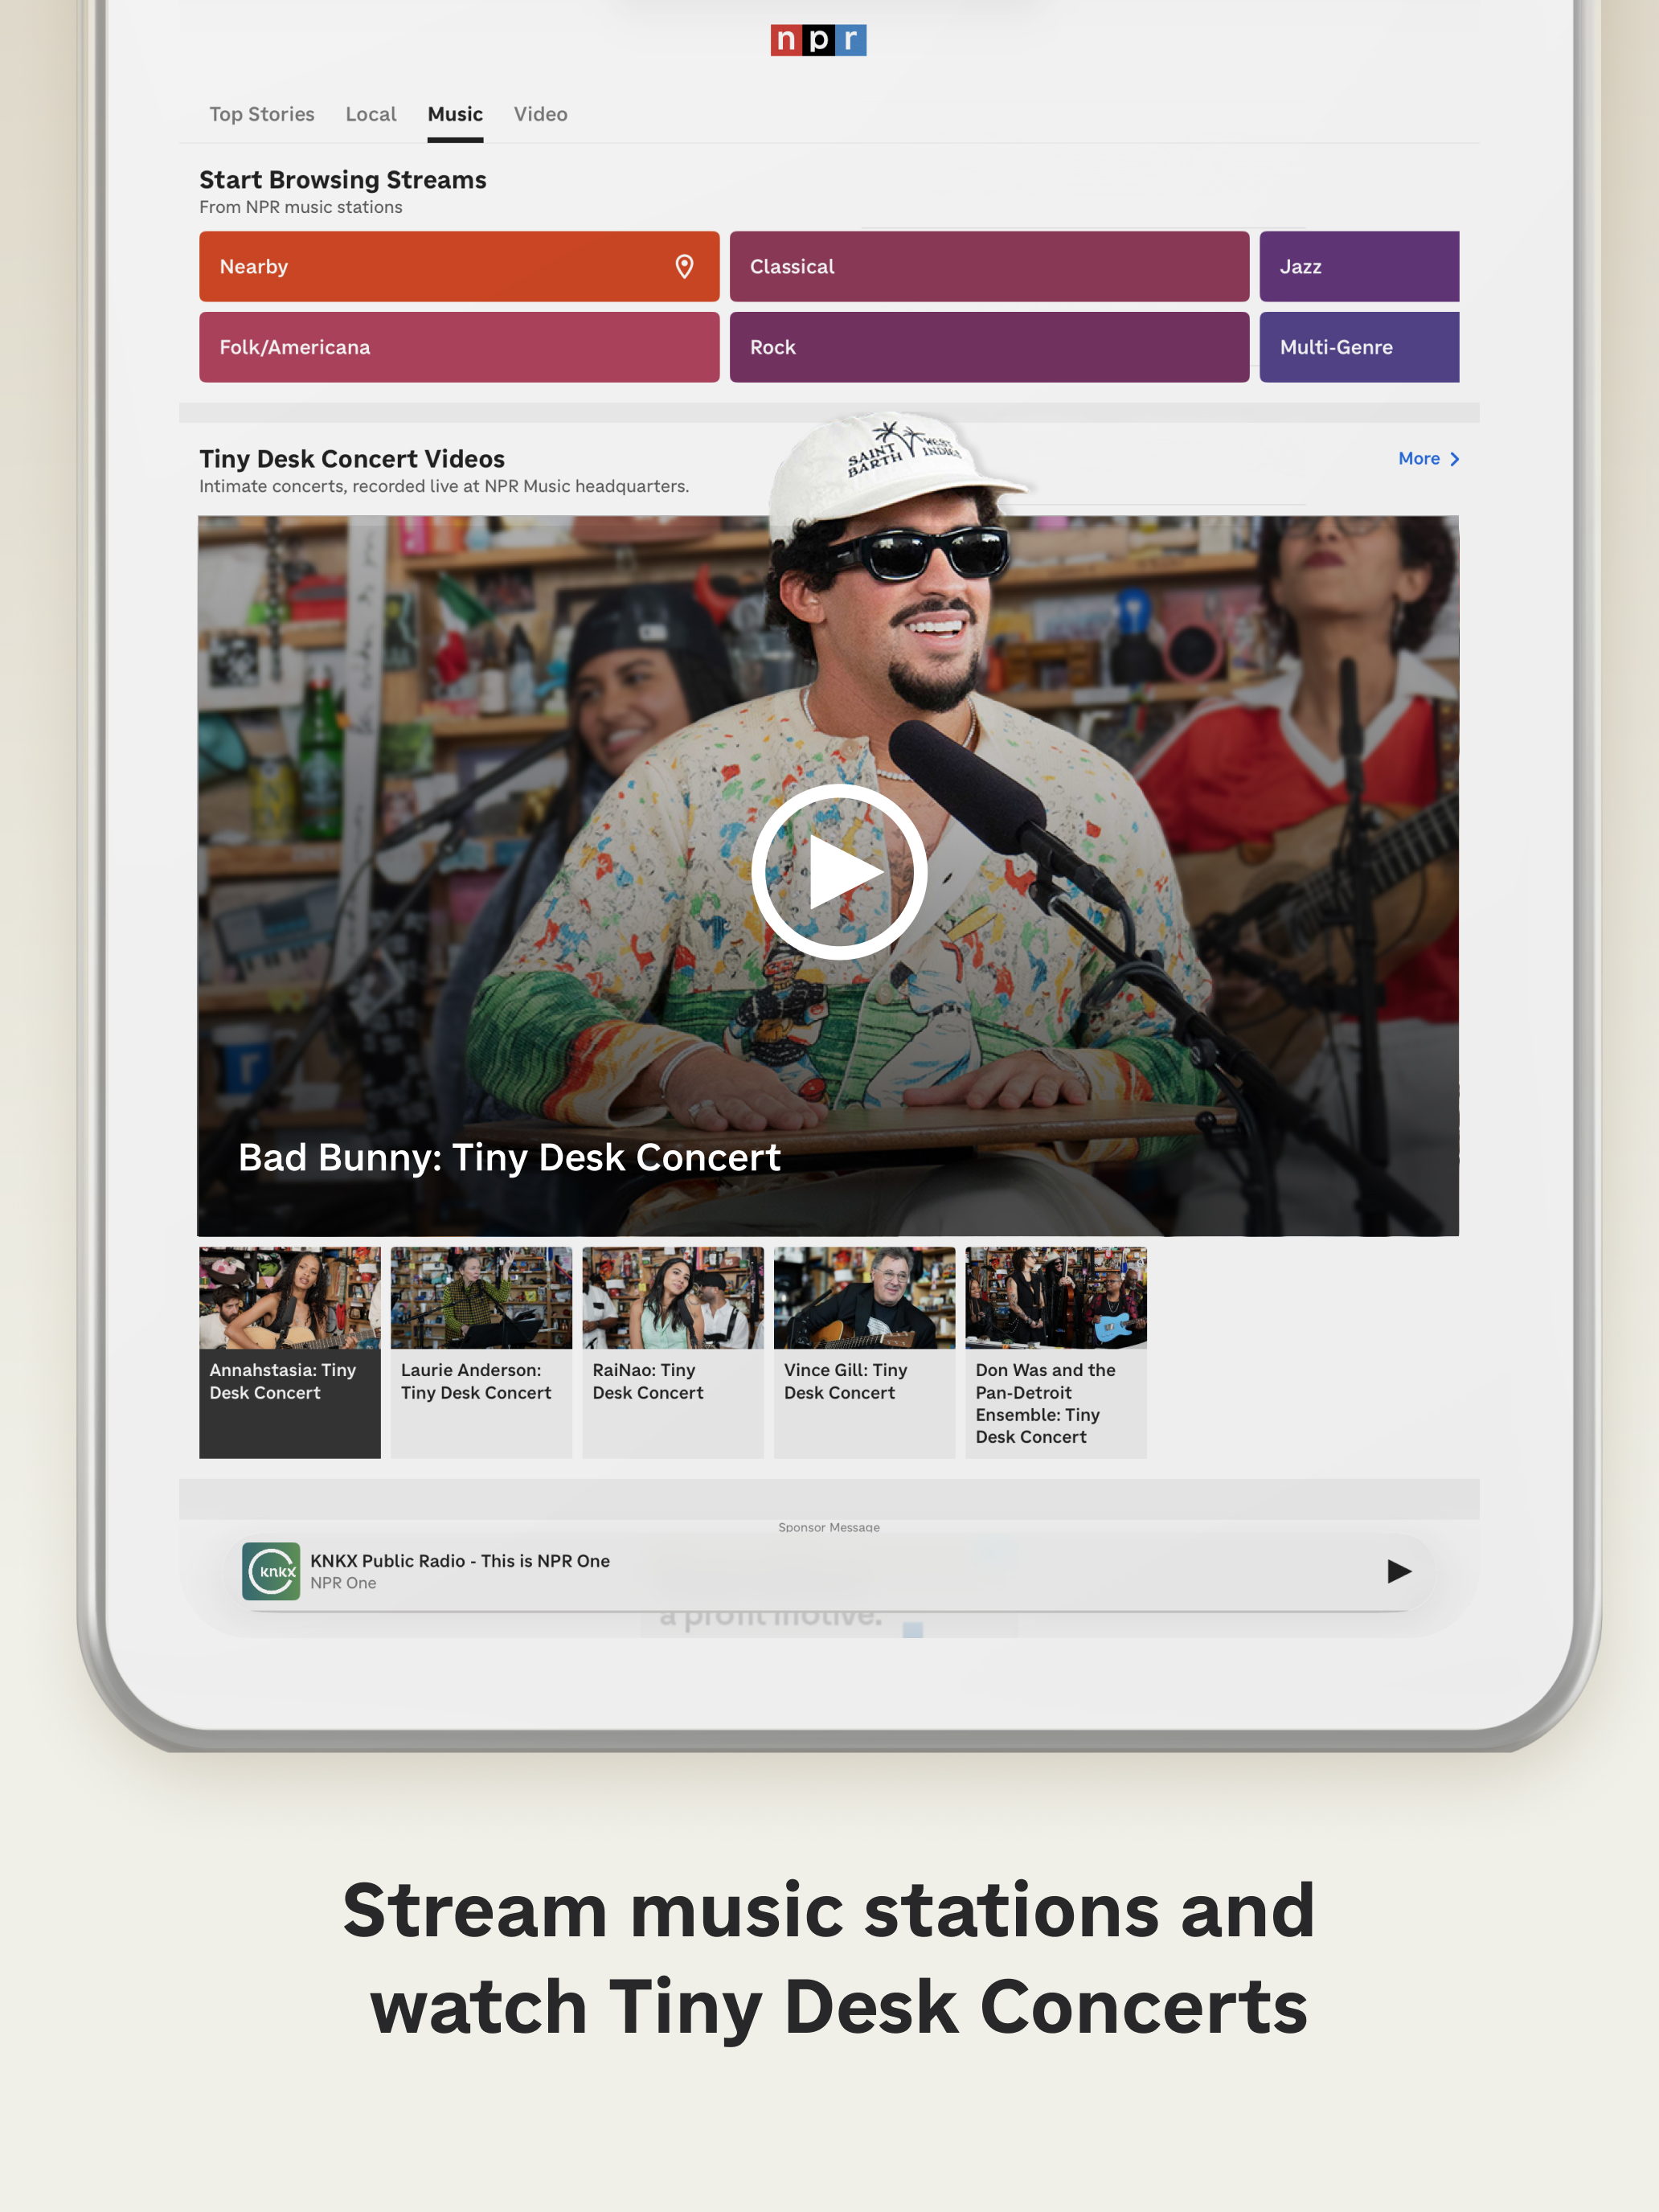Select the RaiNao Tiny Desk Concert thumbnail
1659x2212 pixels.
coord(673,1352)
